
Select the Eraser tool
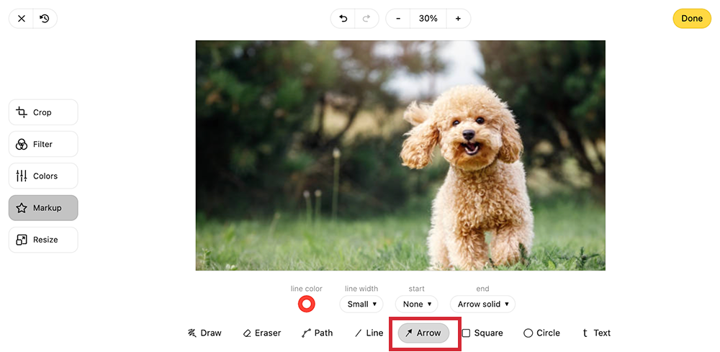[x=262, y=333]
